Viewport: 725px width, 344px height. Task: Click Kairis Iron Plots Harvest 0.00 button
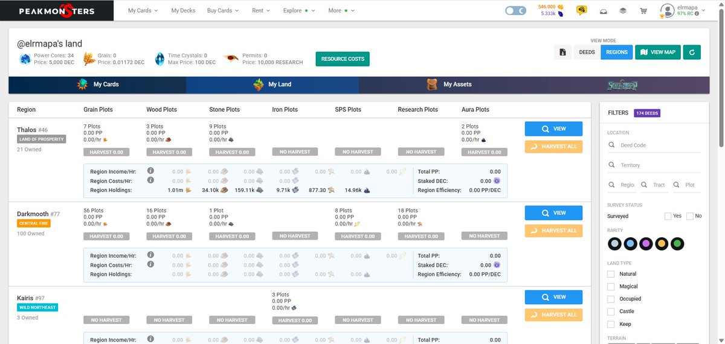tap(295, 320)
